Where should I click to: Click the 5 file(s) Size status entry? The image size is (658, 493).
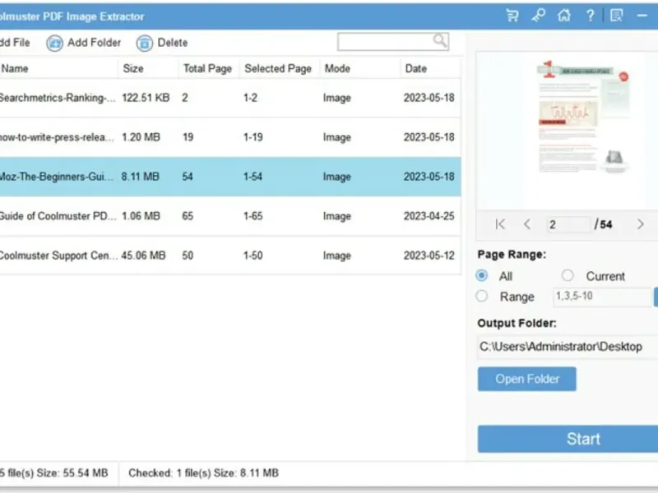pos(54,473)
